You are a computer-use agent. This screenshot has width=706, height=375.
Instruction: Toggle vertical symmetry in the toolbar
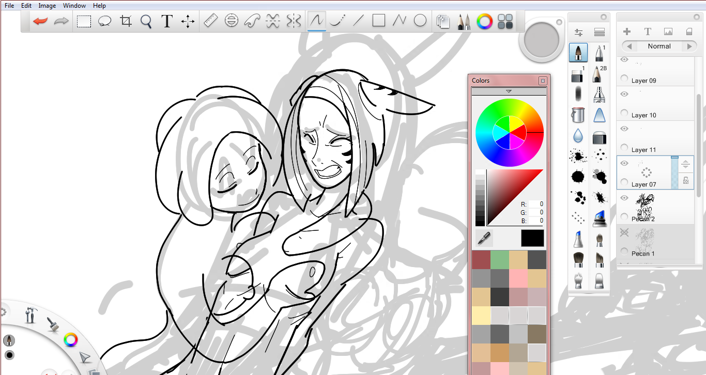[294, 21]
